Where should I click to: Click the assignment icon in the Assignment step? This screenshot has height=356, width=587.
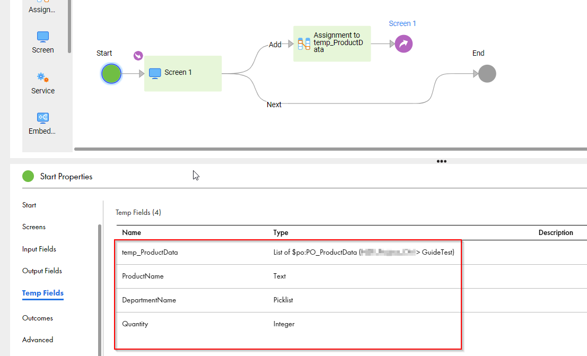coord(304,44)
